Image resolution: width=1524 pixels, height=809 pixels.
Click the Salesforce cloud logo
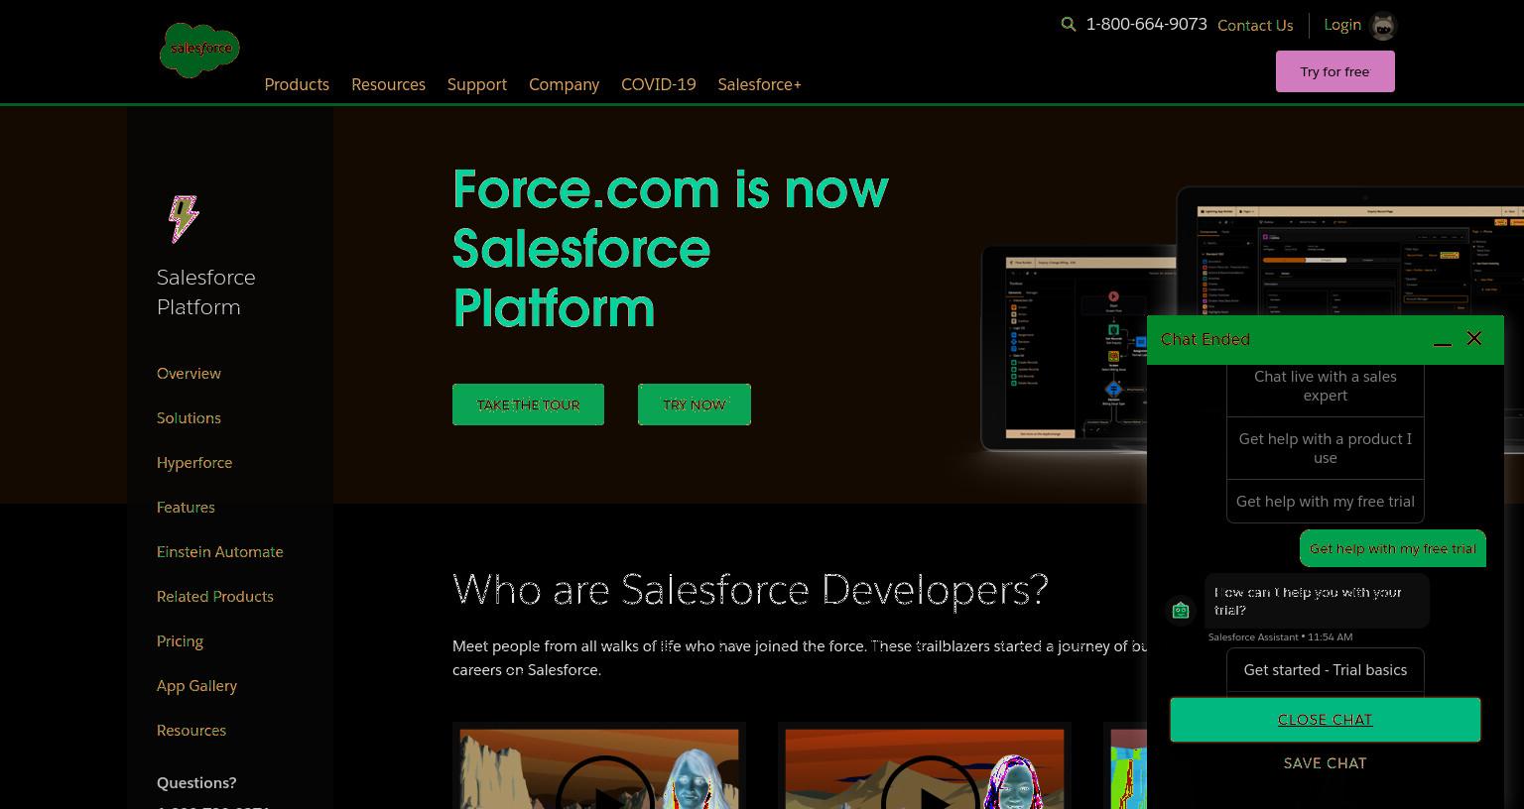199,50
